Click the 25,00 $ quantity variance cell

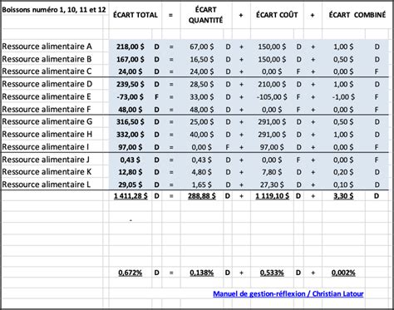[x=202, y=122]
